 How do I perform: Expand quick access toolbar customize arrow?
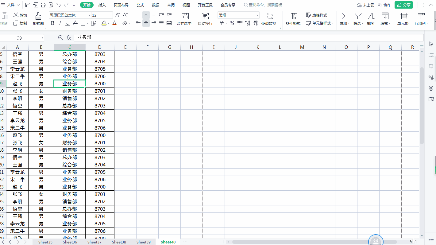(74, 5)
